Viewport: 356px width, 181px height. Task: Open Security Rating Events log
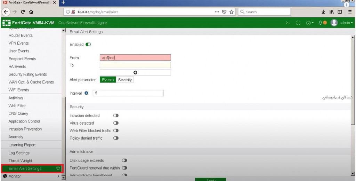28,74
